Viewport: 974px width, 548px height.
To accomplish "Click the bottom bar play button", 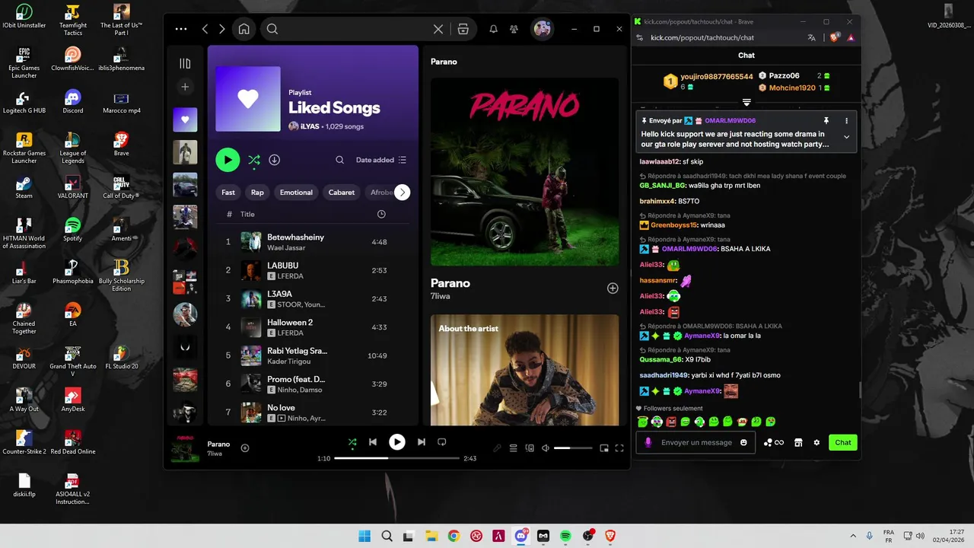I will click(x=397, y=442).
